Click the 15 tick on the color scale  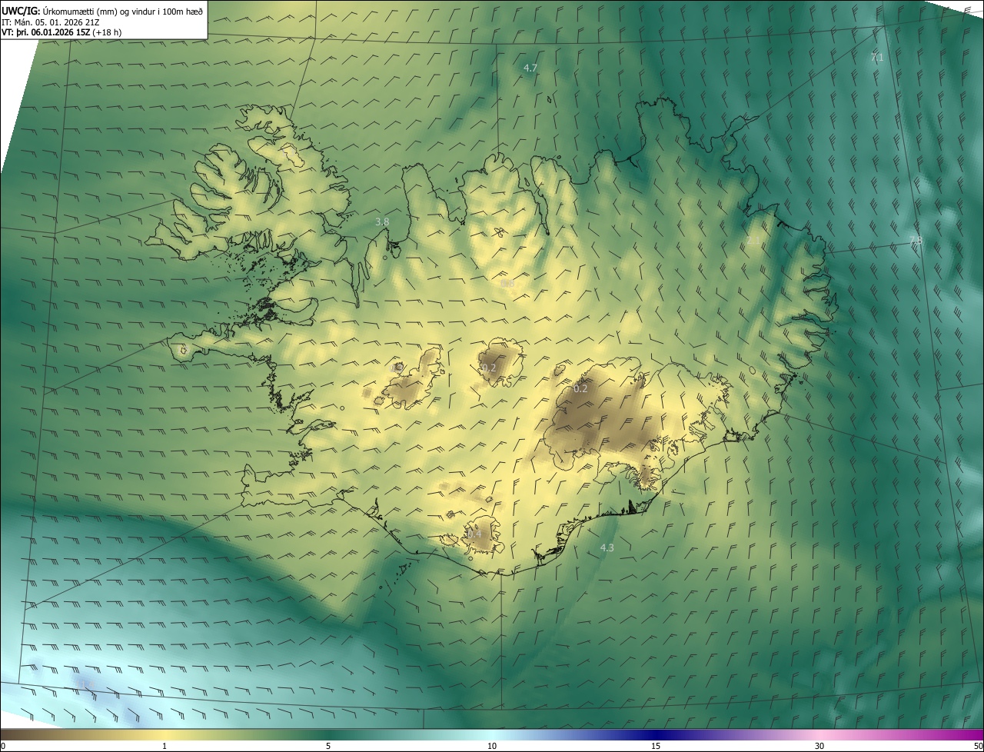(x=656, y=747)
